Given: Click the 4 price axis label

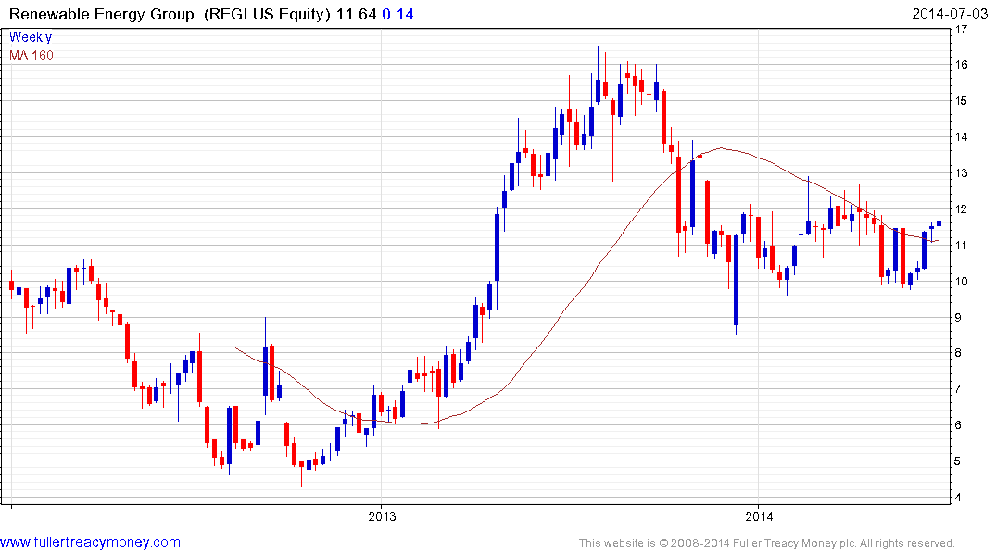Looking at the screenshot, I should (959, 497).
